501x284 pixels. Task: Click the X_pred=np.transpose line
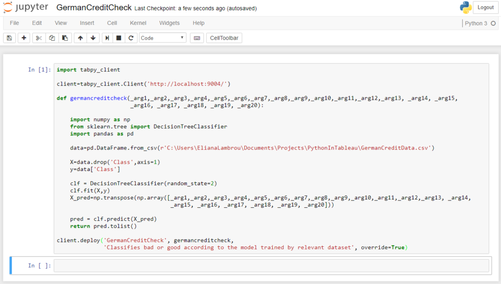270,198
